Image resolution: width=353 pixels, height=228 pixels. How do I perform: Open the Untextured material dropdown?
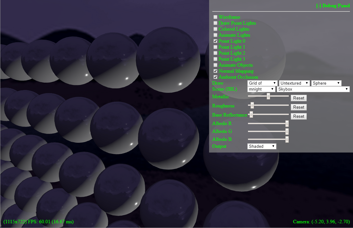click(x=294, y=83)
